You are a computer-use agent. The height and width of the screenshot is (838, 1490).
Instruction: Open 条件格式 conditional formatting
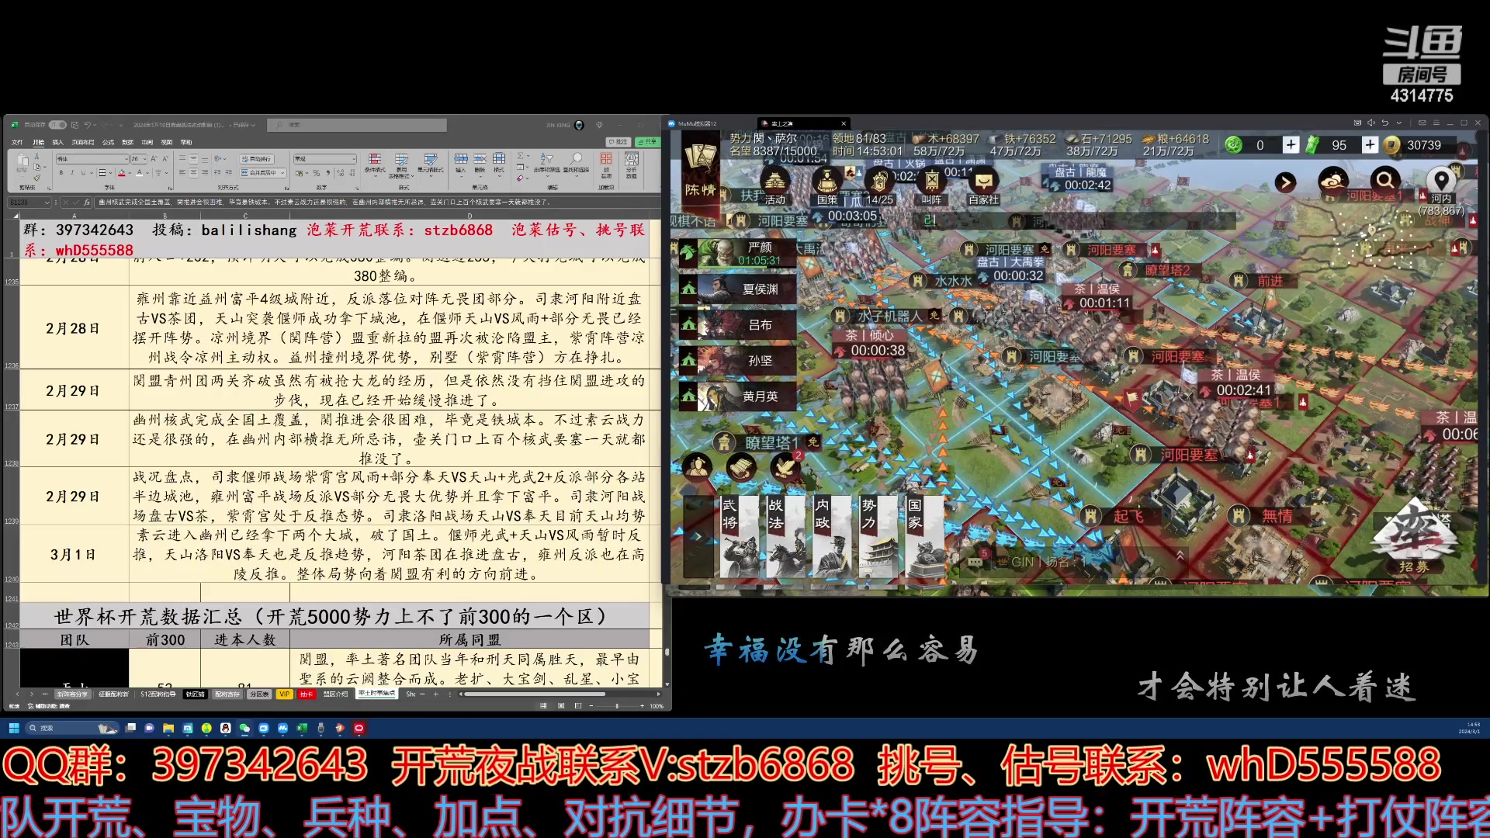[x=375, y=164]
